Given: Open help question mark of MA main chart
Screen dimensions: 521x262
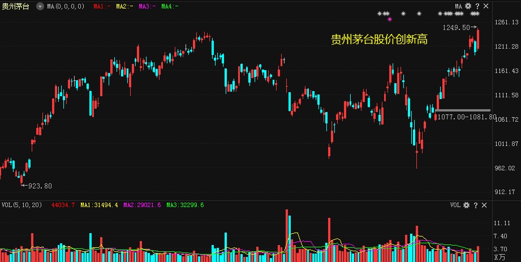Looking at the screenshot, I should click(x=477, y=6).
